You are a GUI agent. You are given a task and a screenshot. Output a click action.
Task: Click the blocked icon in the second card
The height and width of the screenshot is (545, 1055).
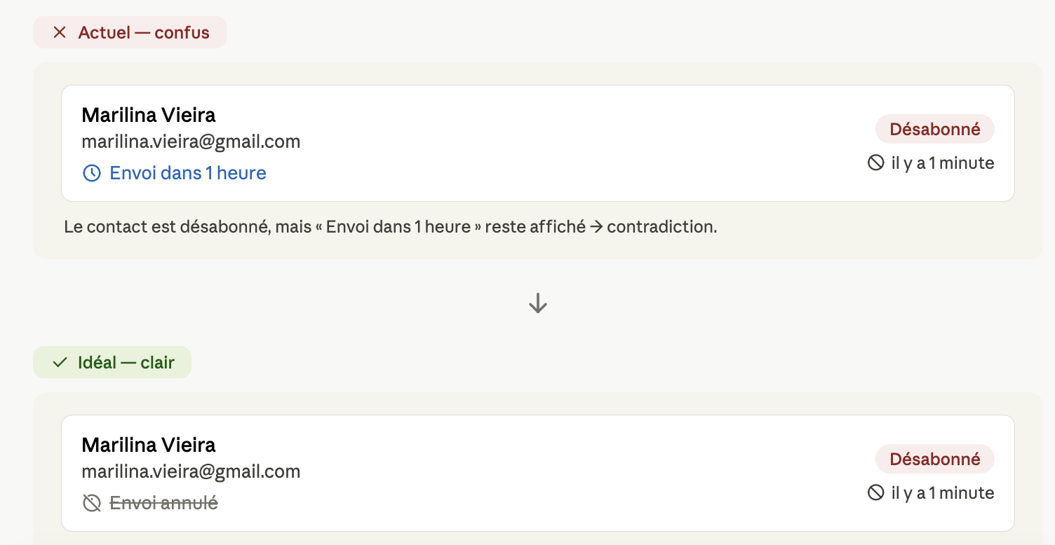pos(876,493)
